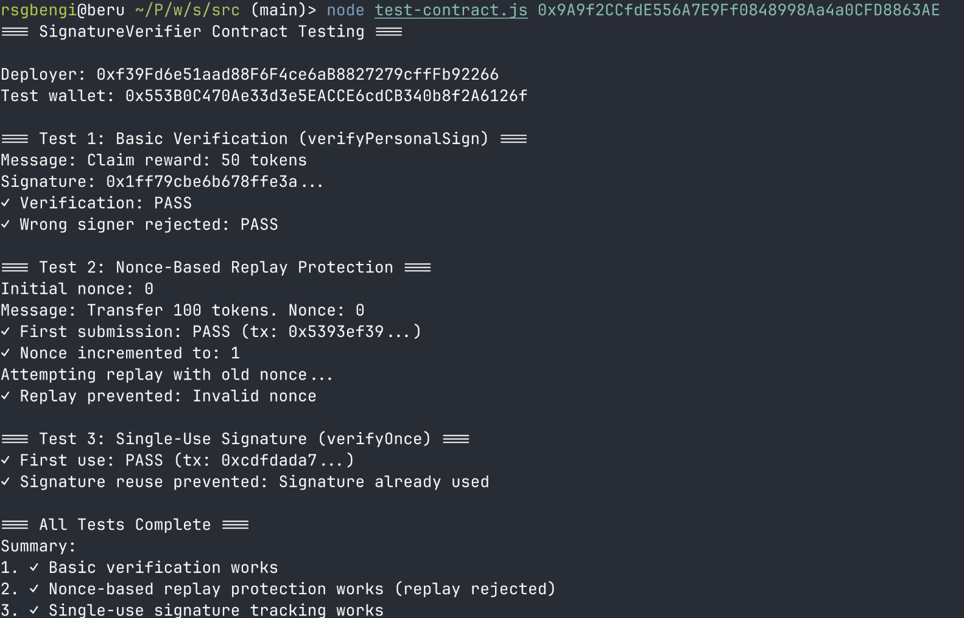Click the Test wallet address
The width and height of the screenshot is (964, 618).
coord(326,96)
